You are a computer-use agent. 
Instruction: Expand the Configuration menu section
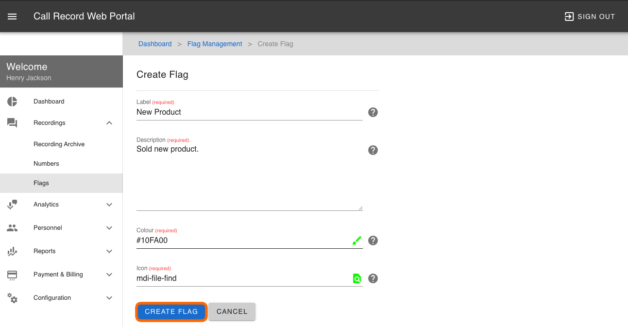coord(109,298)
